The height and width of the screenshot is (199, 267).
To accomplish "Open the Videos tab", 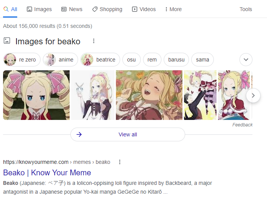I will 144,9.
